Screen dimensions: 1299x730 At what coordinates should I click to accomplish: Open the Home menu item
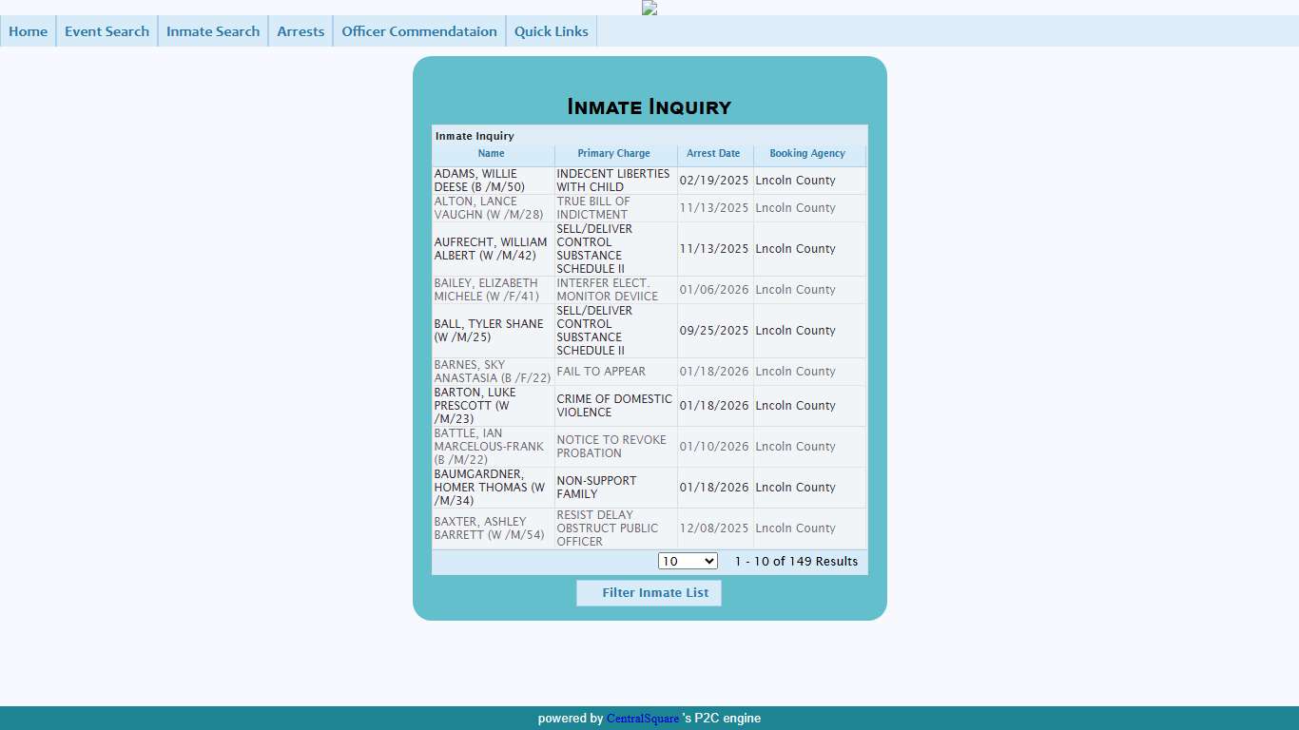click(x=29, y=31)
